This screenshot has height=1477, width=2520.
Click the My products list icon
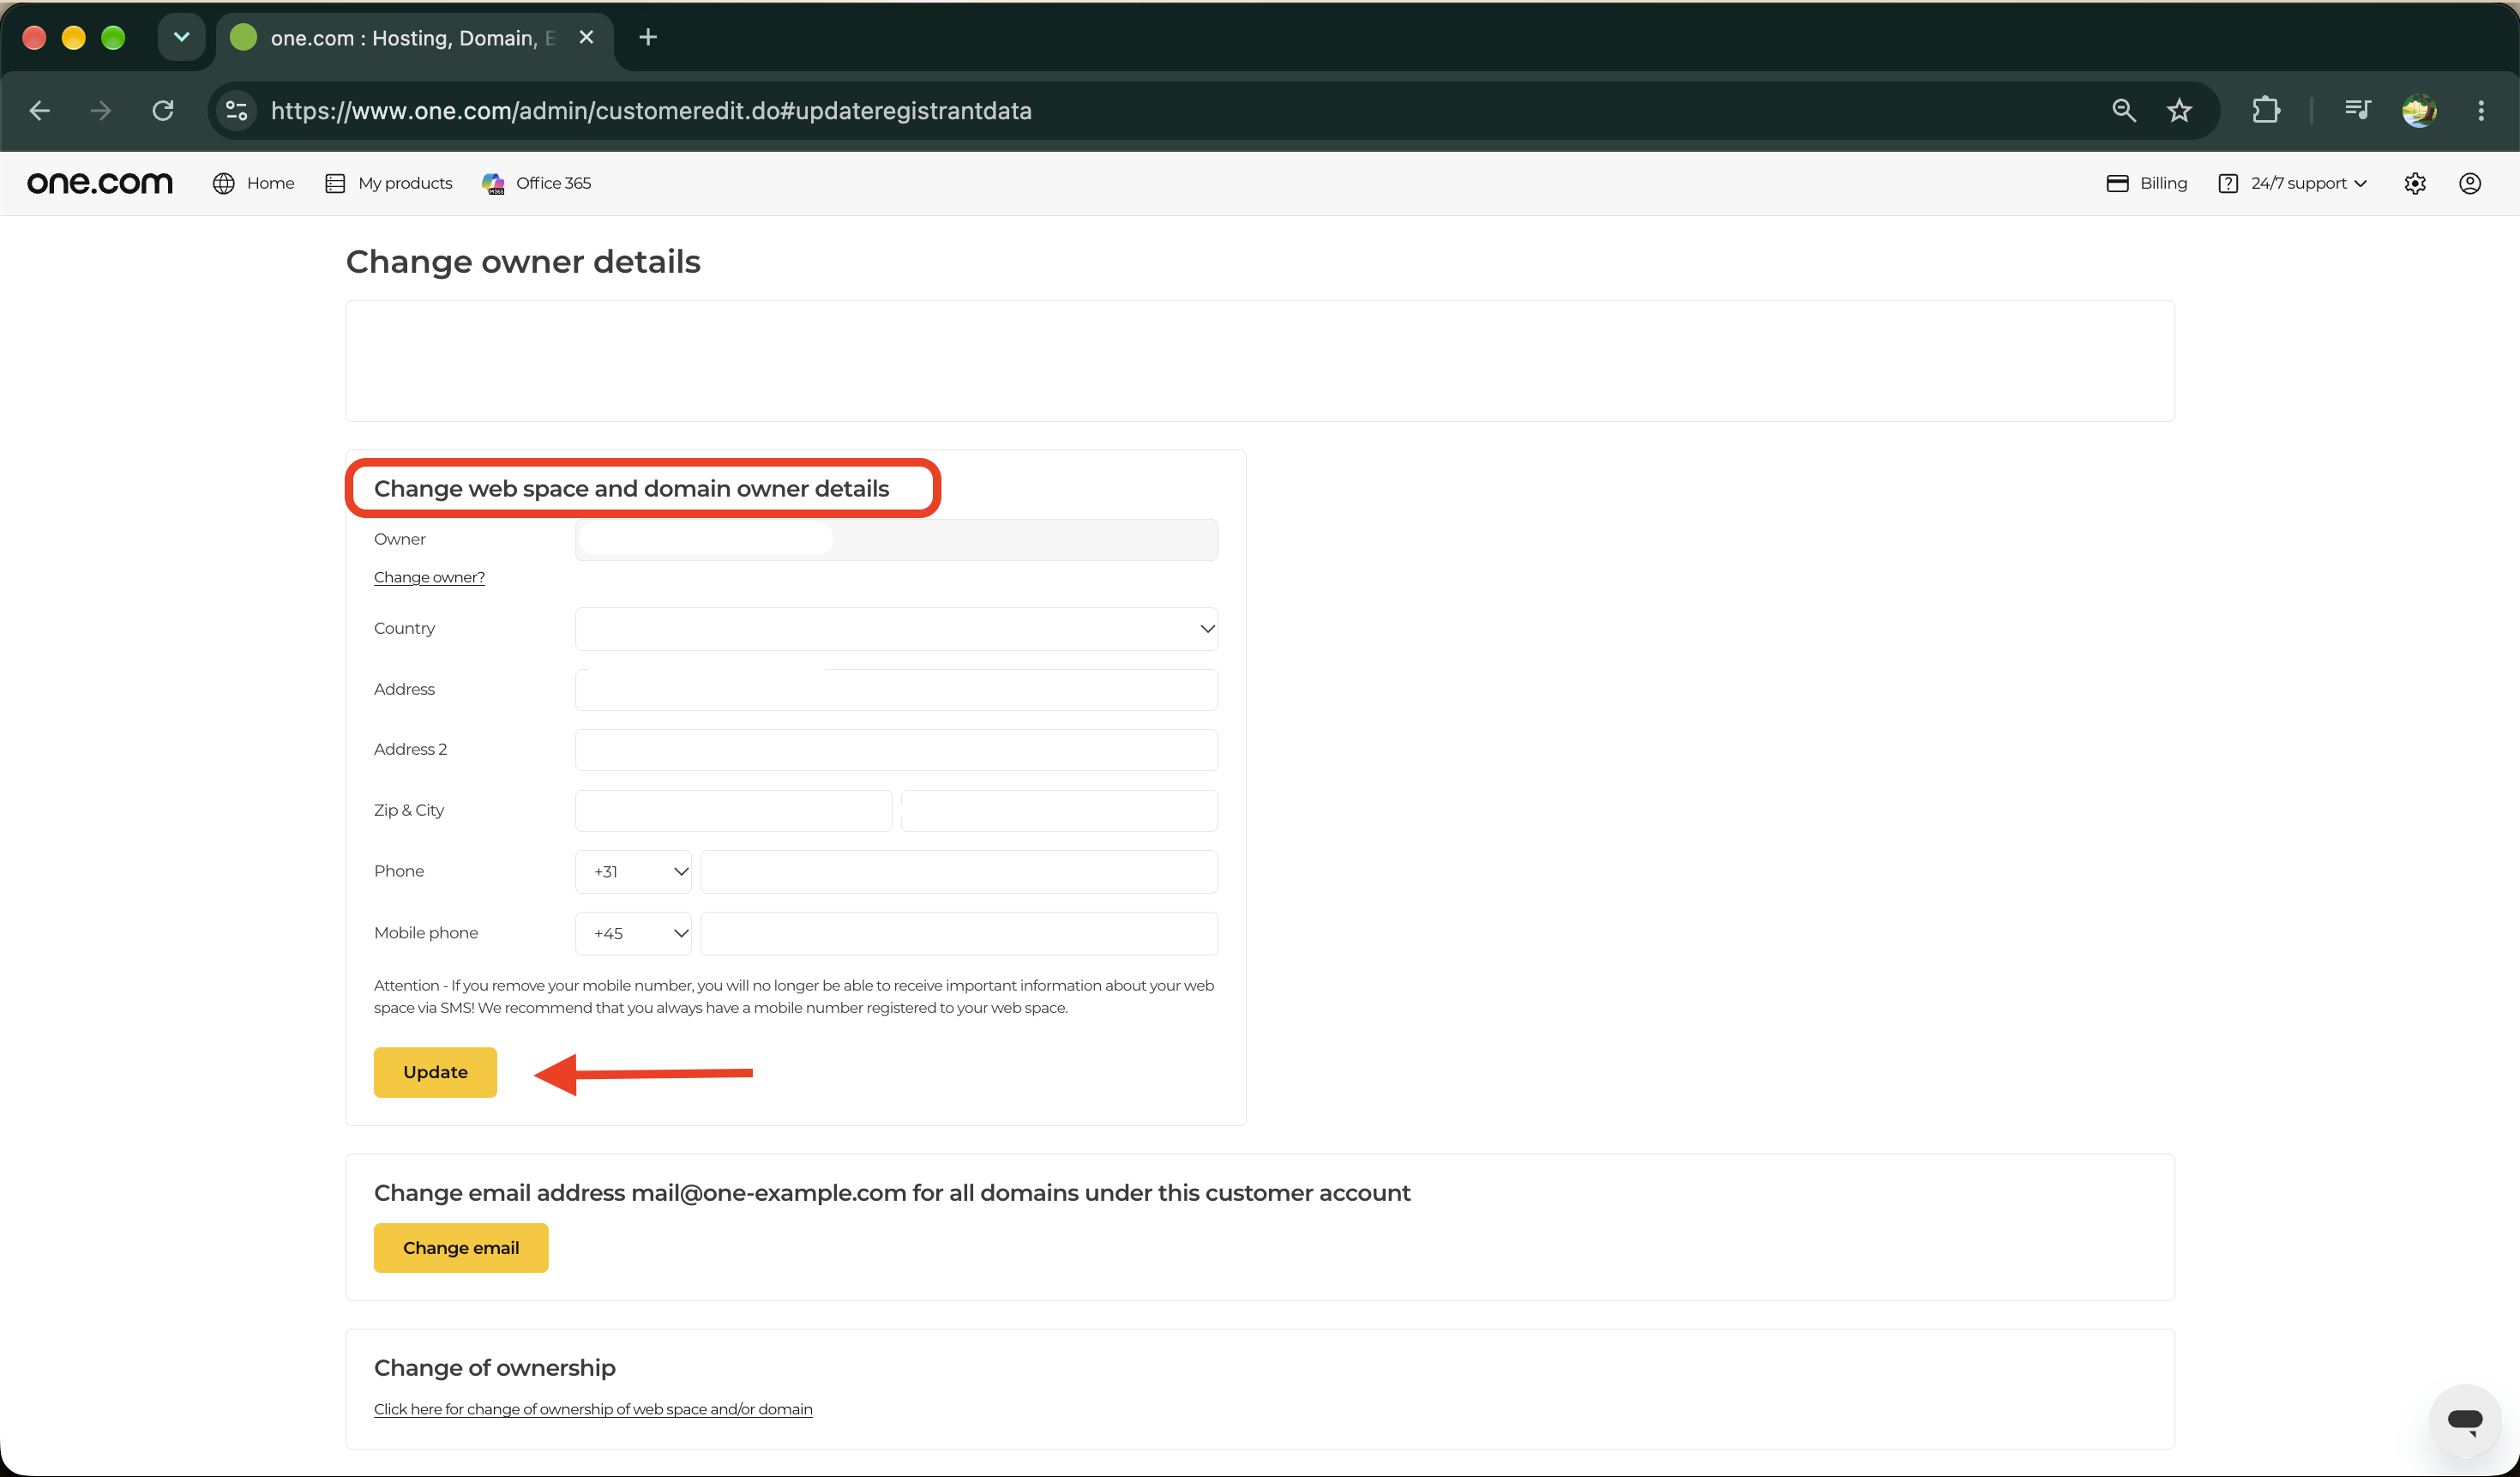335,183
